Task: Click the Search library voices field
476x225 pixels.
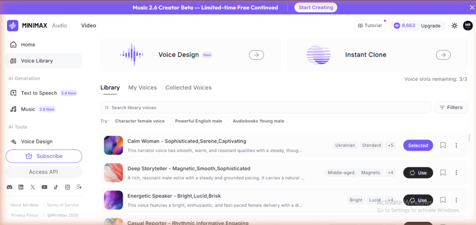Action: click(x=265, y=107)
